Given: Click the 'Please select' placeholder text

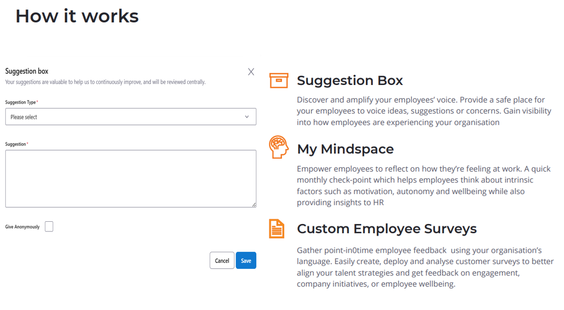Looking at the screenshot, I should click(x=24, y=117).
